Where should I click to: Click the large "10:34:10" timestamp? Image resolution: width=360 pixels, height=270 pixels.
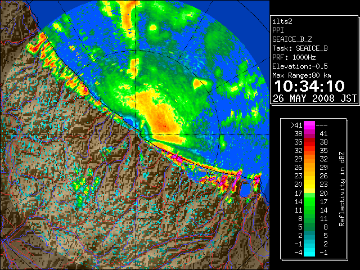[309, 86]
